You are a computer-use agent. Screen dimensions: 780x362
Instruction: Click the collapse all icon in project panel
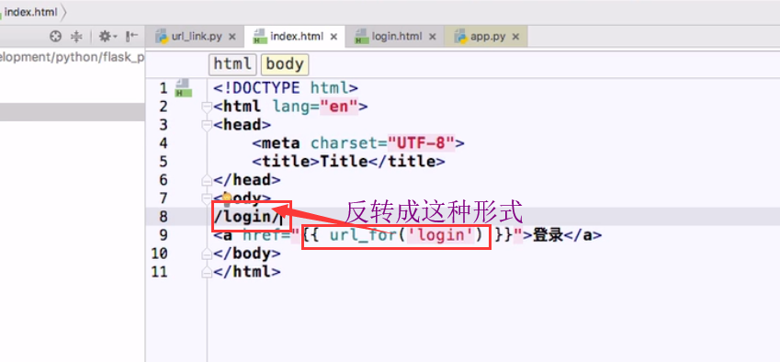(76, 37)
